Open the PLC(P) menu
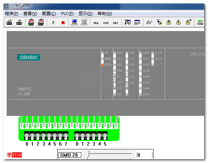The height and width of the screenshot is (163, 208). [67, 14]
